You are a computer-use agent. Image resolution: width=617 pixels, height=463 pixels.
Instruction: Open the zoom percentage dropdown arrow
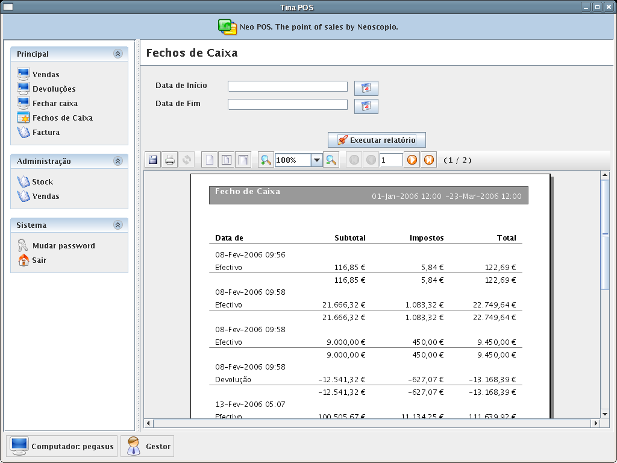click(317, 160)
